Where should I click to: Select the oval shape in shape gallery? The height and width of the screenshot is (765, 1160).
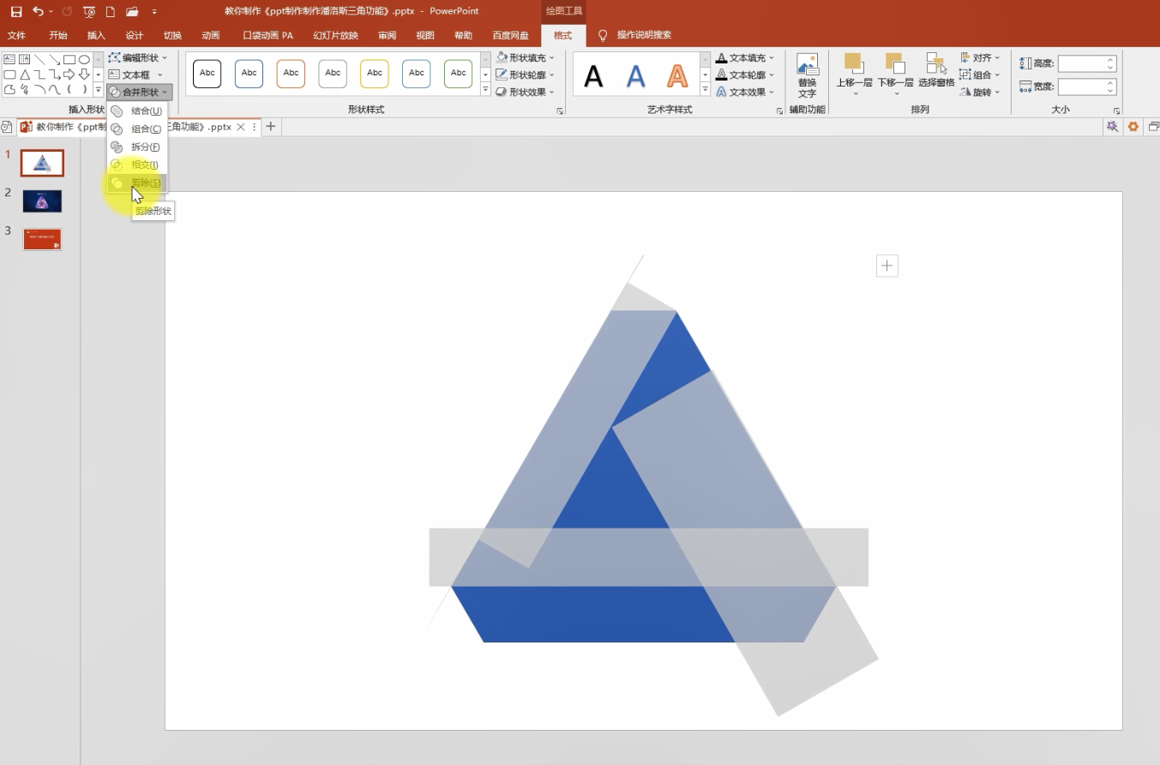(84, 59)
